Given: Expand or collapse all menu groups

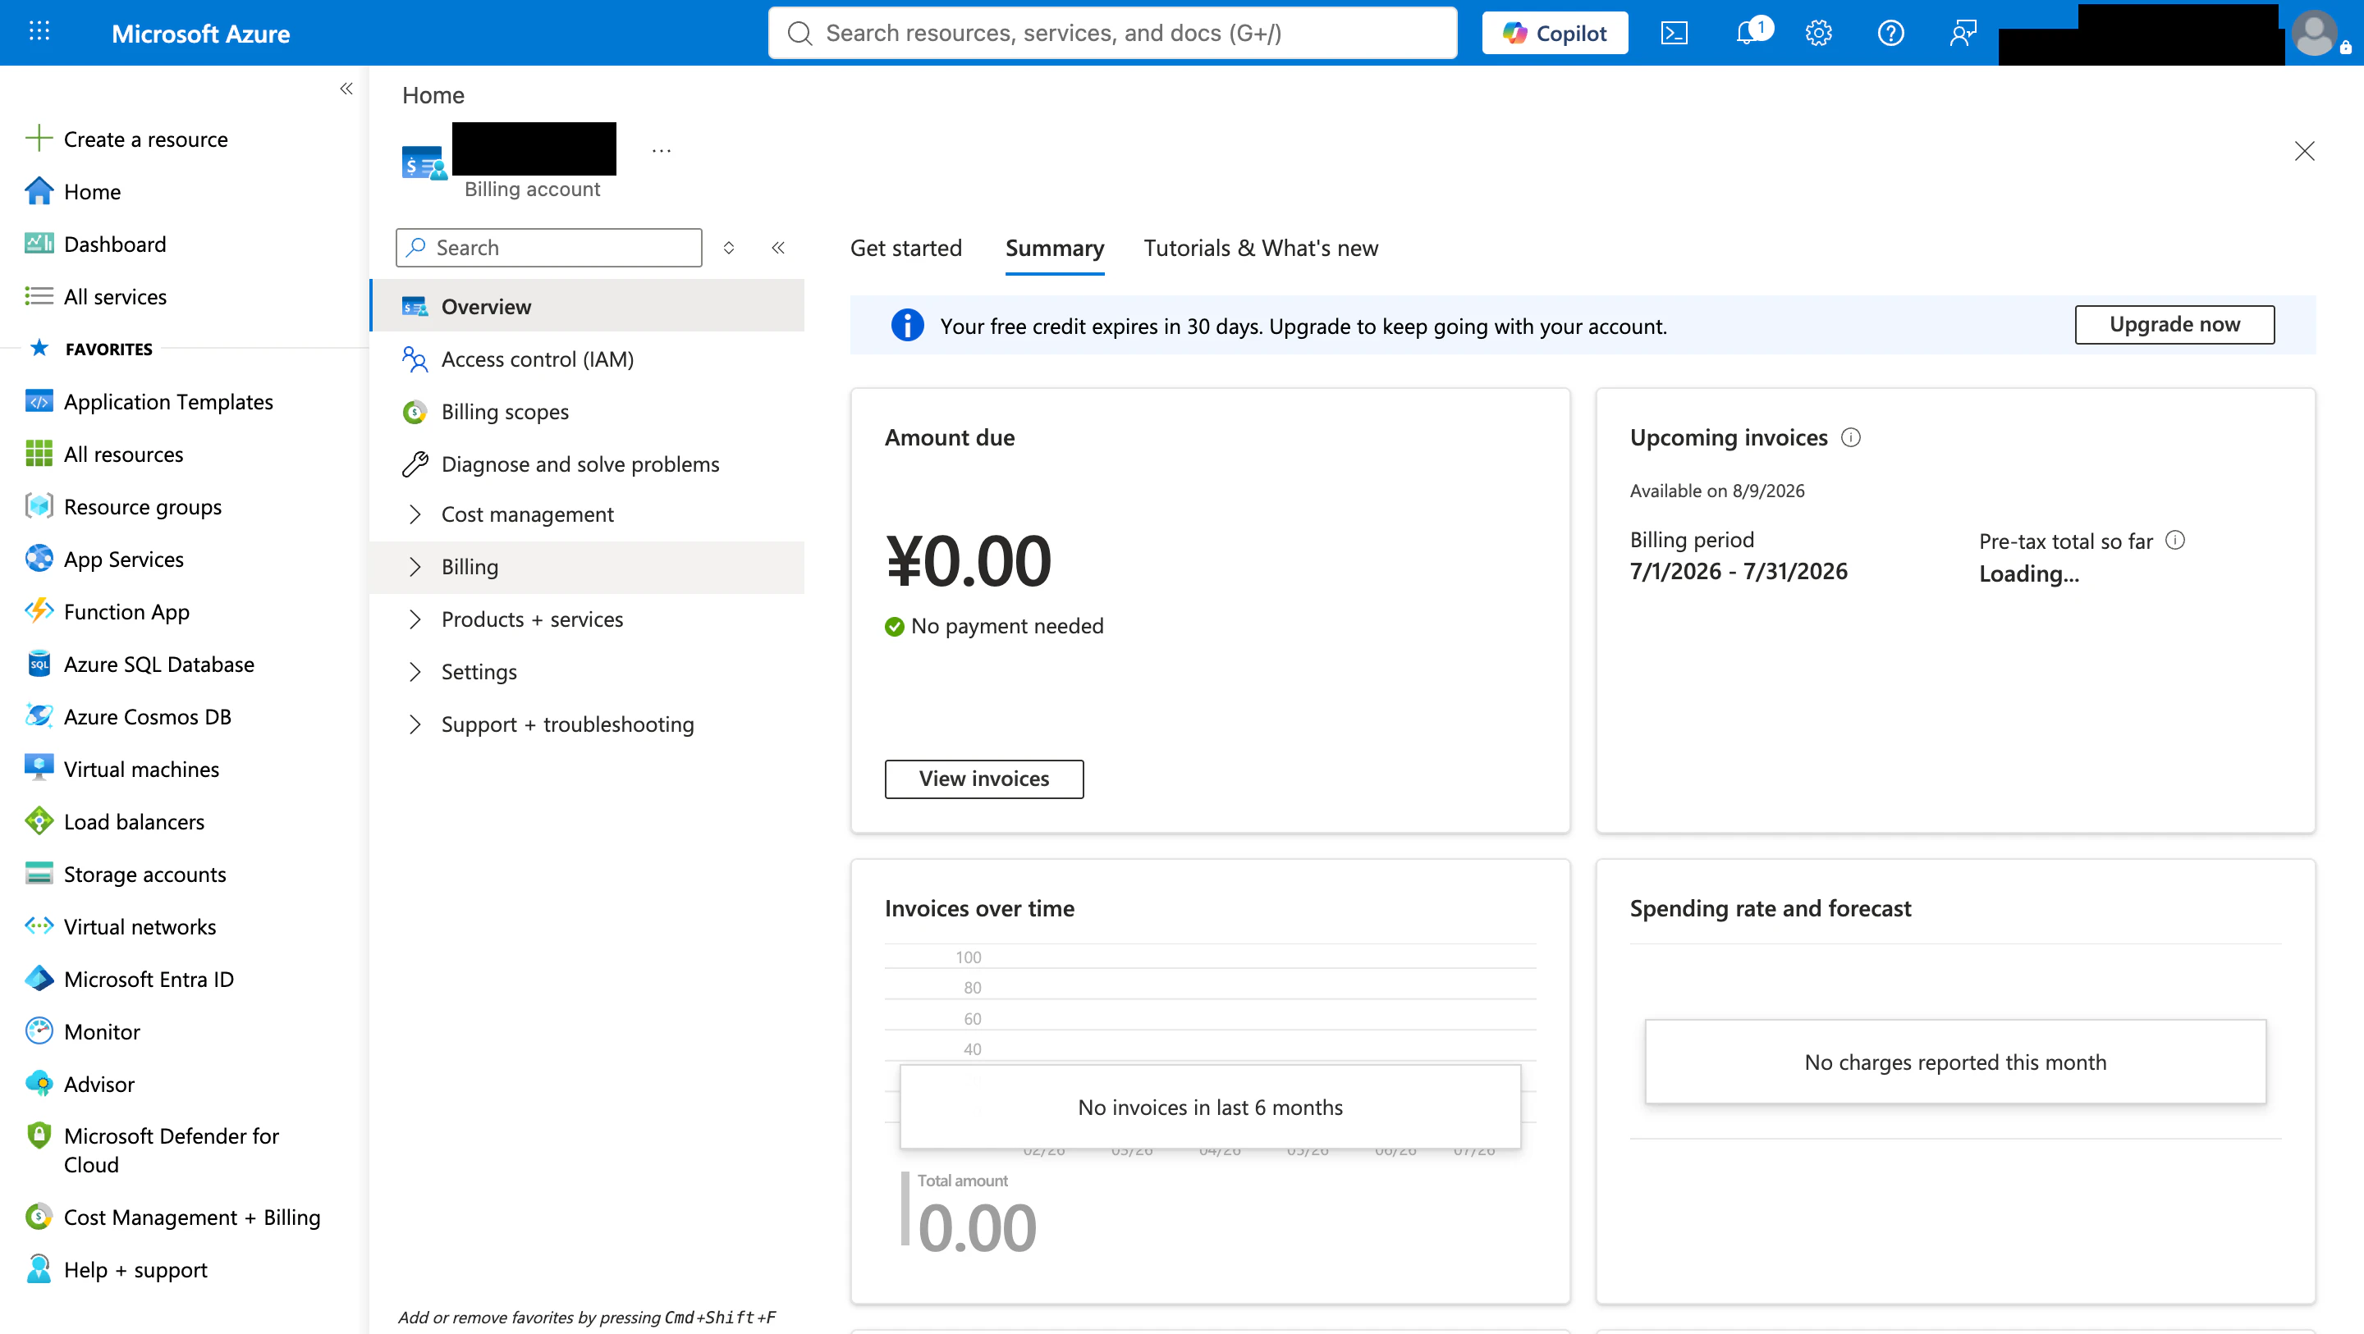Looking at the screenshot, I should [729, 247].
